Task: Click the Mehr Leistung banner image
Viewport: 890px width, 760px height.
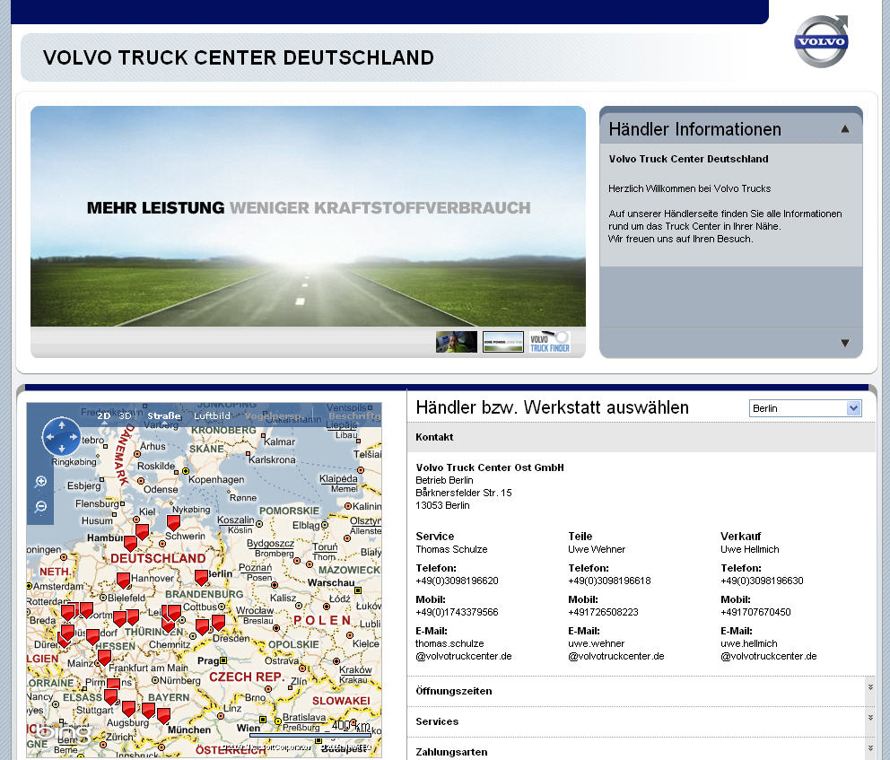Action: [x=309, y=216]
